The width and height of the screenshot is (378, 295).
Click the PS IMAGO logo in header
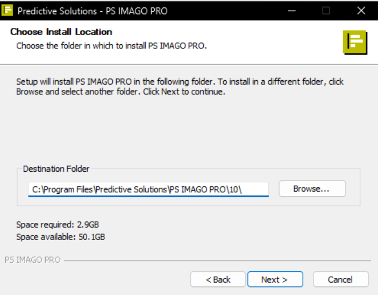355,43
